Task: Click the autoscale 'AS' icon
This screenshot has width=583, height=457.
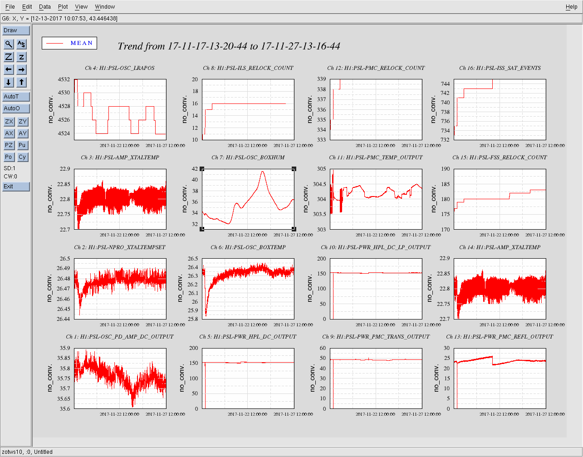Action: [22, 44]
